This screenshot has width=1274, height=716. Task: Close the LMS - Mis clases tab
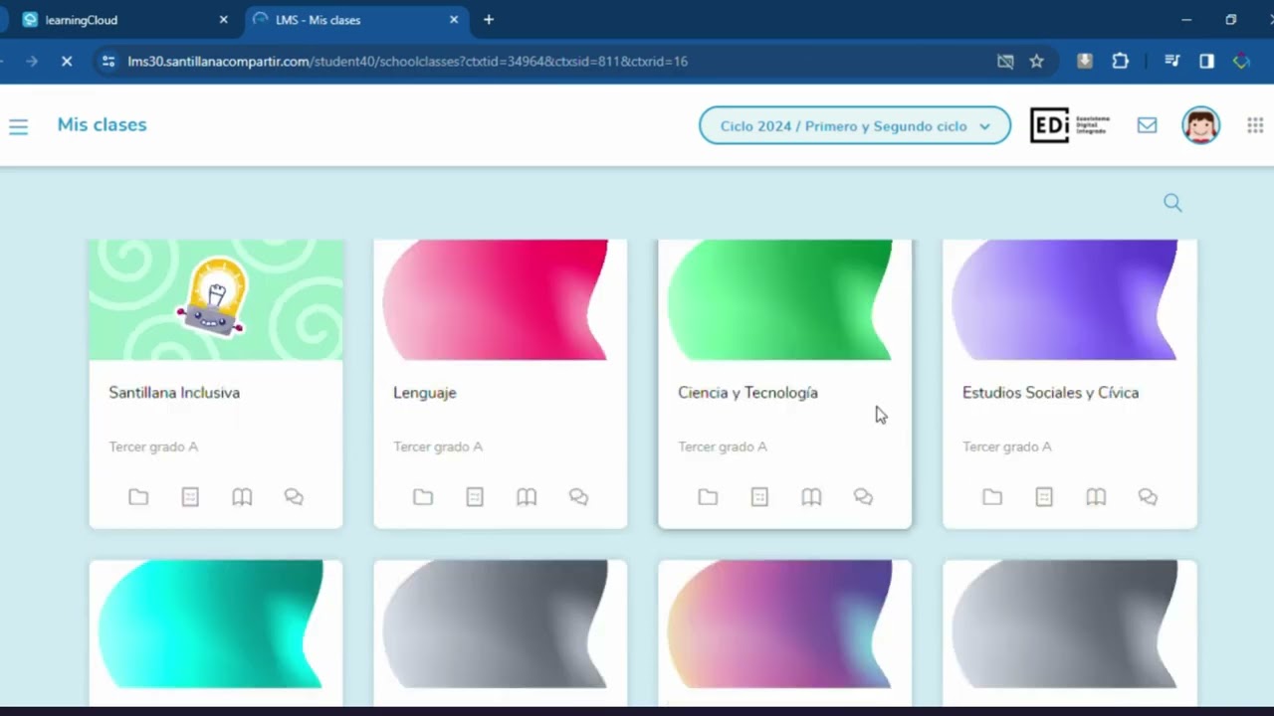[454, 20]
